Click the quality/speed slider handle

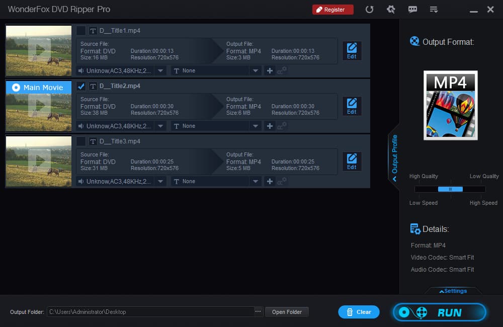click(450, 189)
